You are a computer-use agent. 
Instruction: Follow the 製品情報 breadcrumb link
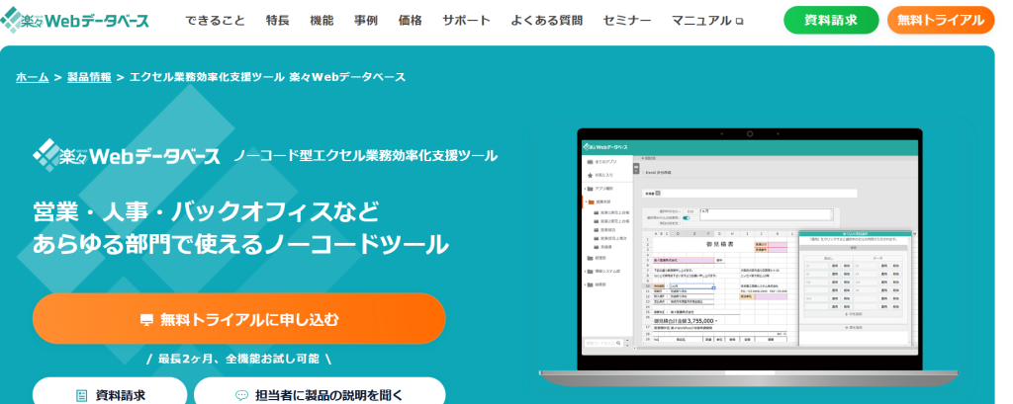coord(89,77)
